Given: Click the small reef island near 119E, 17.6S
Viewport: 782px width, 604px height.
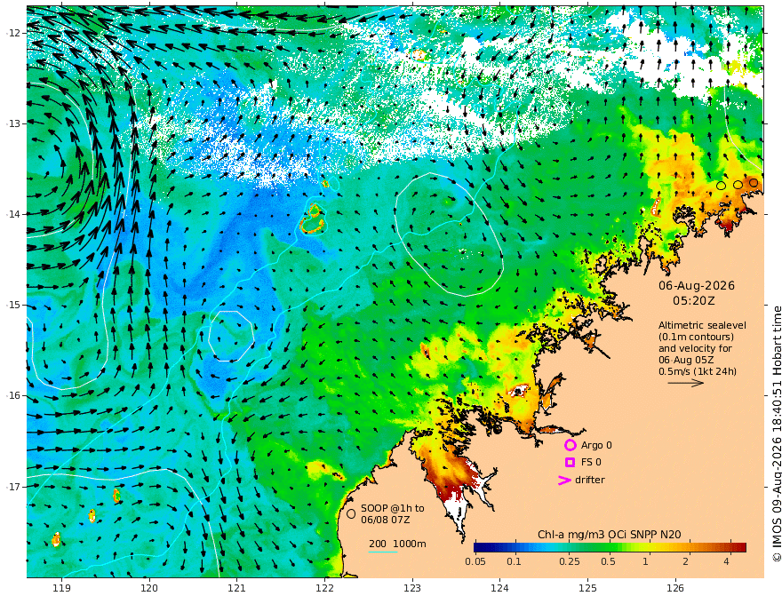Looking at the screenshot, I should (56, 539).
